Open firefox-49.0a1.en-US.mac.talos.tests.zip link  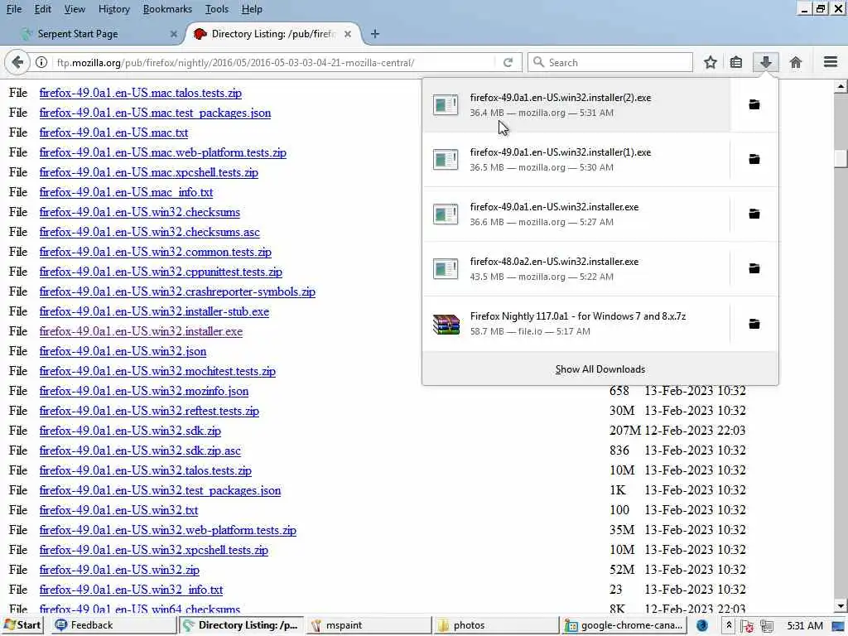141,93
